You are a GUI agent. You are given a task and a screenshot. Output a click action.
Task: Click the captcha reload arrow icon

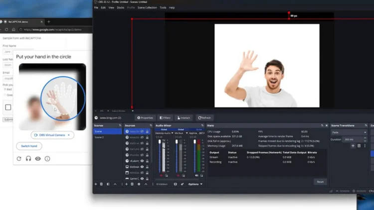(19, 159)
